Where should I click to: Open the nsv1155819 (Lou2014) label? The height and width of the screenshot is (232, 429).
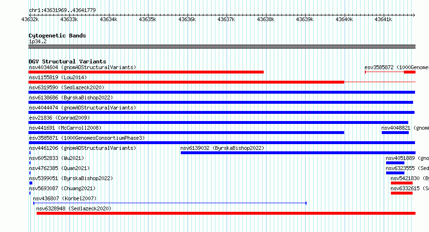(x=58, y=77)
